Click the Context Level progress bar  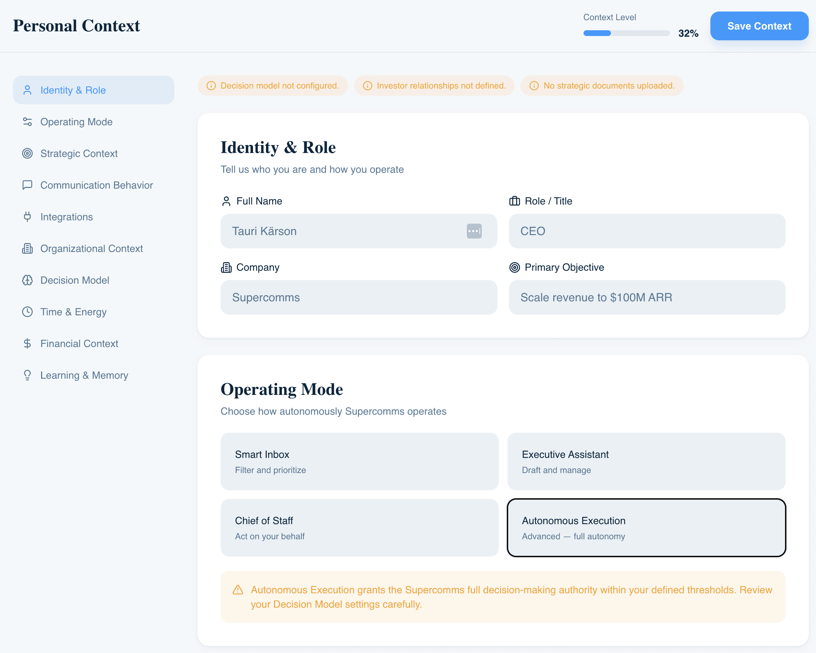tap(626, 33)
